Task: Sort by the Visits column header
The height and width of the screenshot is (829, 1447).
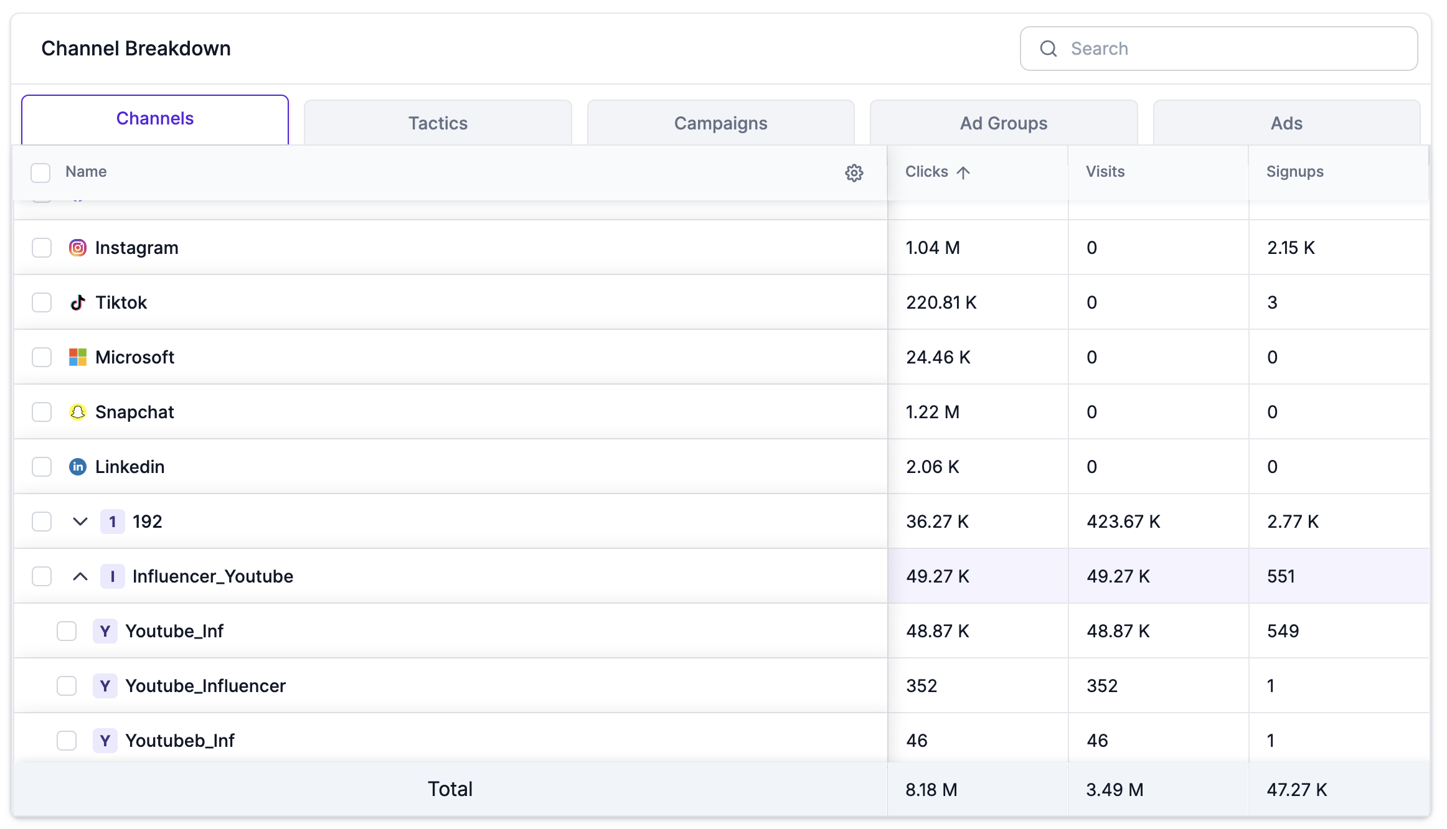Action: click(1105, 172)
